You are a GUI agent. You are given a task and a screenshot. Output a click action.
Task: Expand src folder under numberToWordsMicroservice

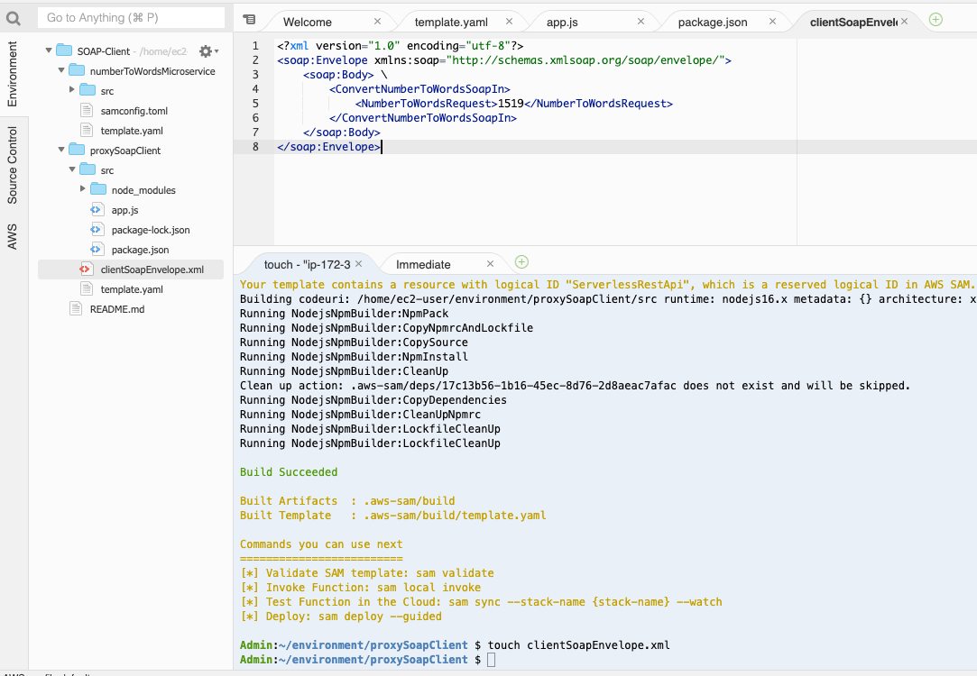(x=72, y=91)
